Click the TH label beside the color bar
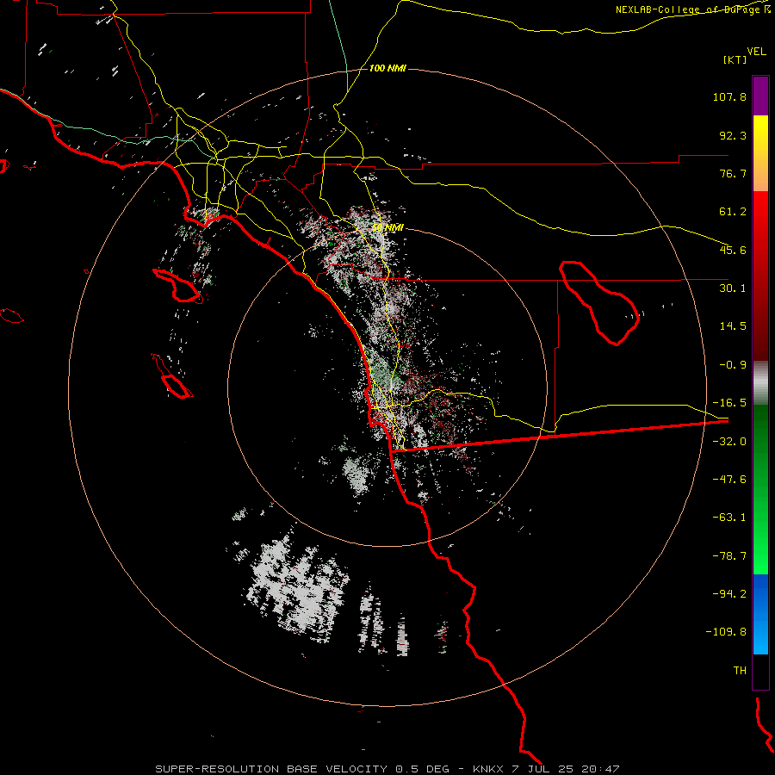This screenshot has width=775, height=775. (x=740, y=671)
